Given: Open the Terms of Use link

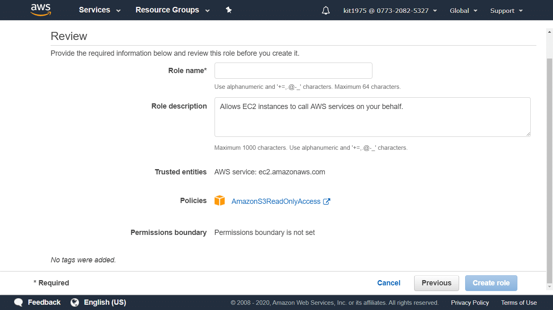Looking at the screenshot, I should (x=519, y=303).
